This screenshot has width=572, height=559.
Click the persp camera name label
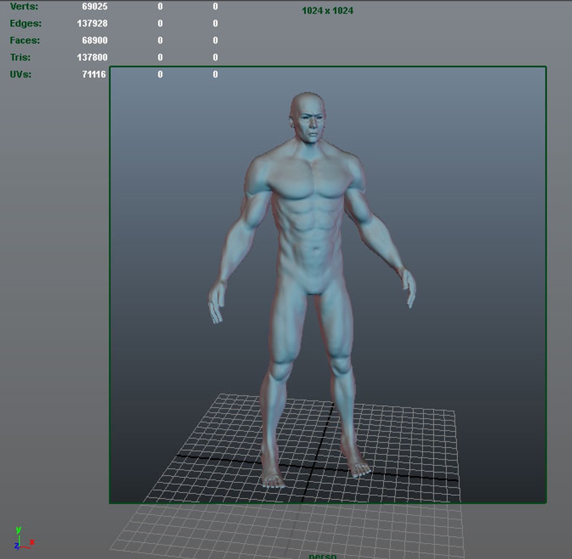pyautogui.click(x=323, y=556)
